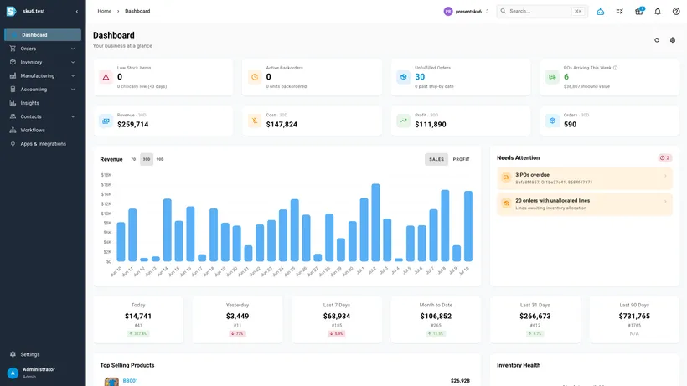Viewport: 687px width, 386px height.
Task: Open notifications bell
Action: pyautogui.click(x=658, y=12)
